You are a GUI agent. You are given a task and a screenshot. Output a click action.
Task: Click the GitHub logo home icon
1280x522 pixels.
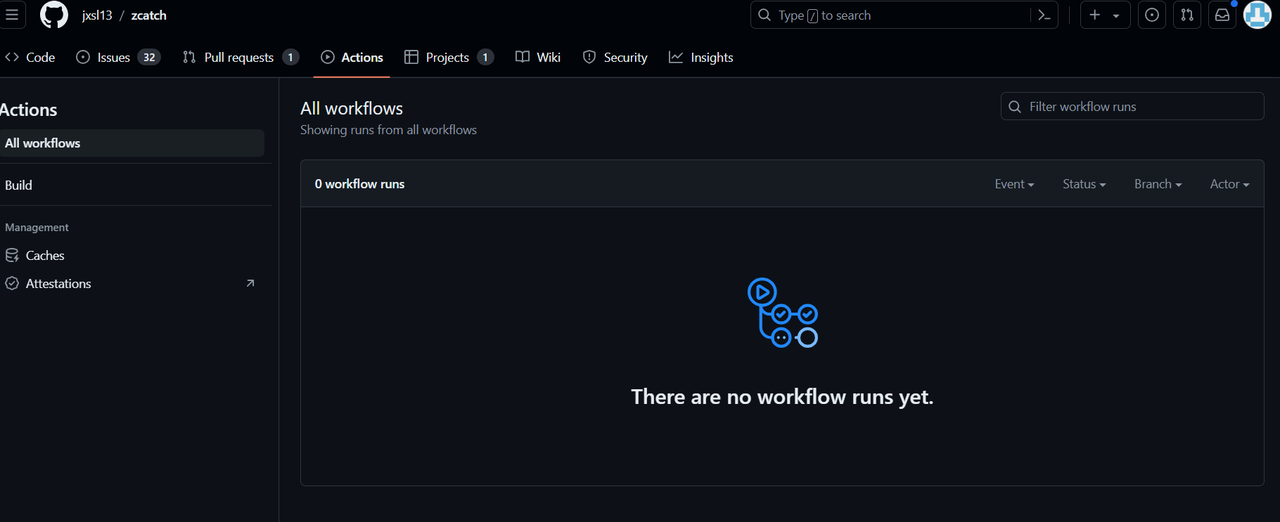pyautogui.click(x=54, y=15)
